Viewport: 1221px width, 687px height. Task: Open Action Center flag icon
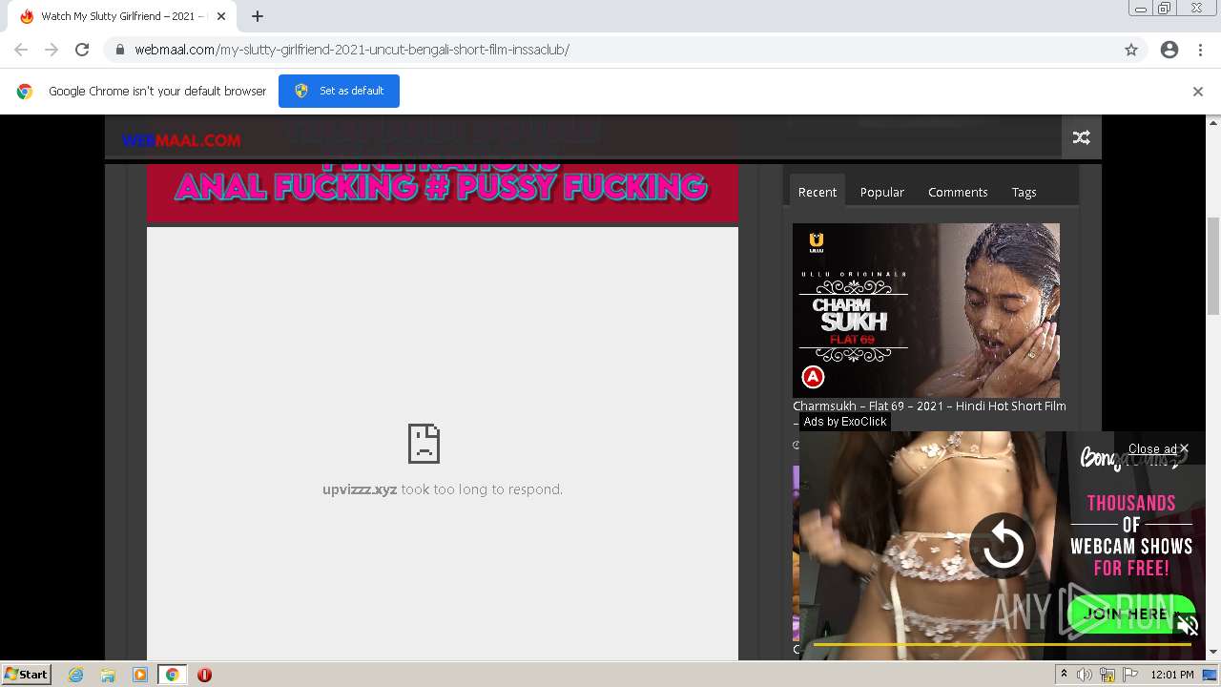pyautogui.click(x=1130, y=675)
